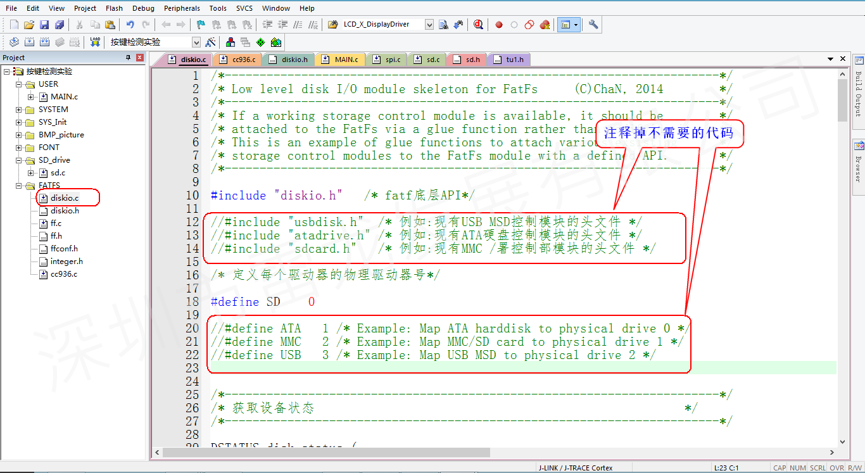This screenshot has width=865, height=473.
Task: Switch to the spi.c tab
Action: [x=386, y=60]
